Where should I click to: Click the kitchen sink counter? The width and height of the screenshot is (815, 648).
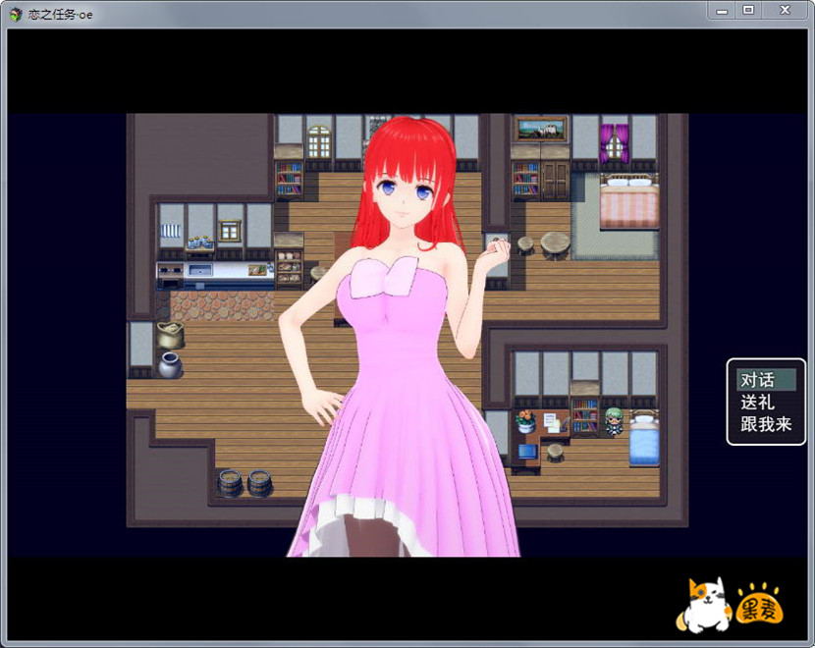point(202,269)
